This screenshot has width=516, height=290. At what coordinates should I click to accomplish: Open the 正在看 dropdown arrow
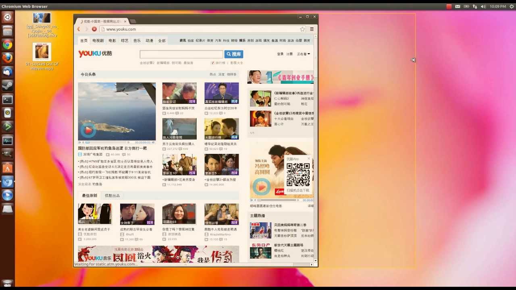[309, 54]
